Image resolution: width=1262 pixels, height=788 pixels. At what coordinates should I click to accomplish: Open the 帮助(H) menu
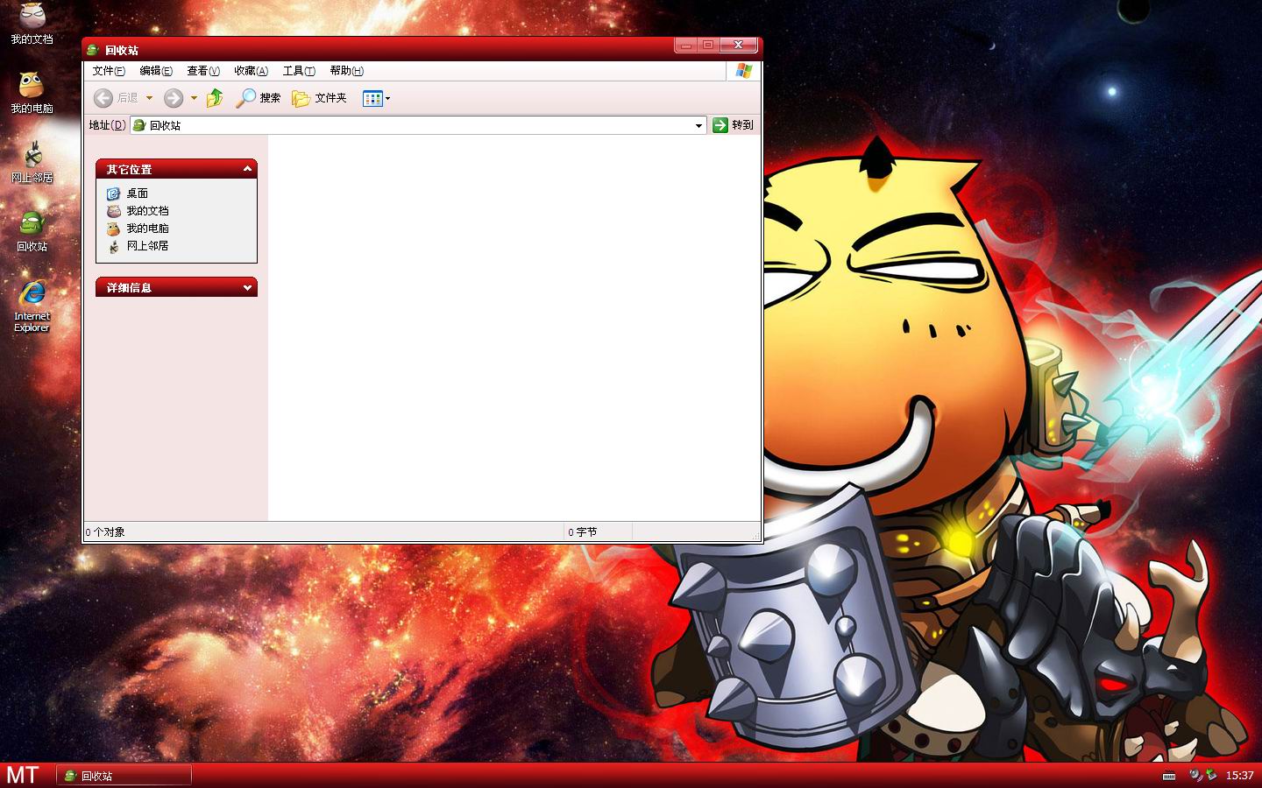[346, 71]
